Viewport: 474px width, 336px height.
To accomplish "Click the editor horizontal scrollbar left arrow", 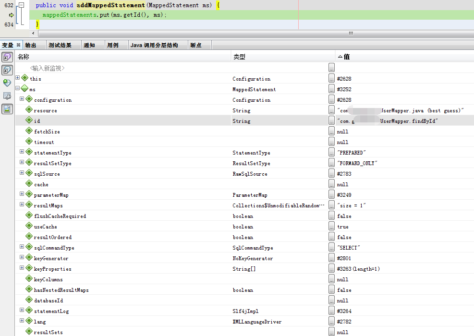I will [33, 33].
